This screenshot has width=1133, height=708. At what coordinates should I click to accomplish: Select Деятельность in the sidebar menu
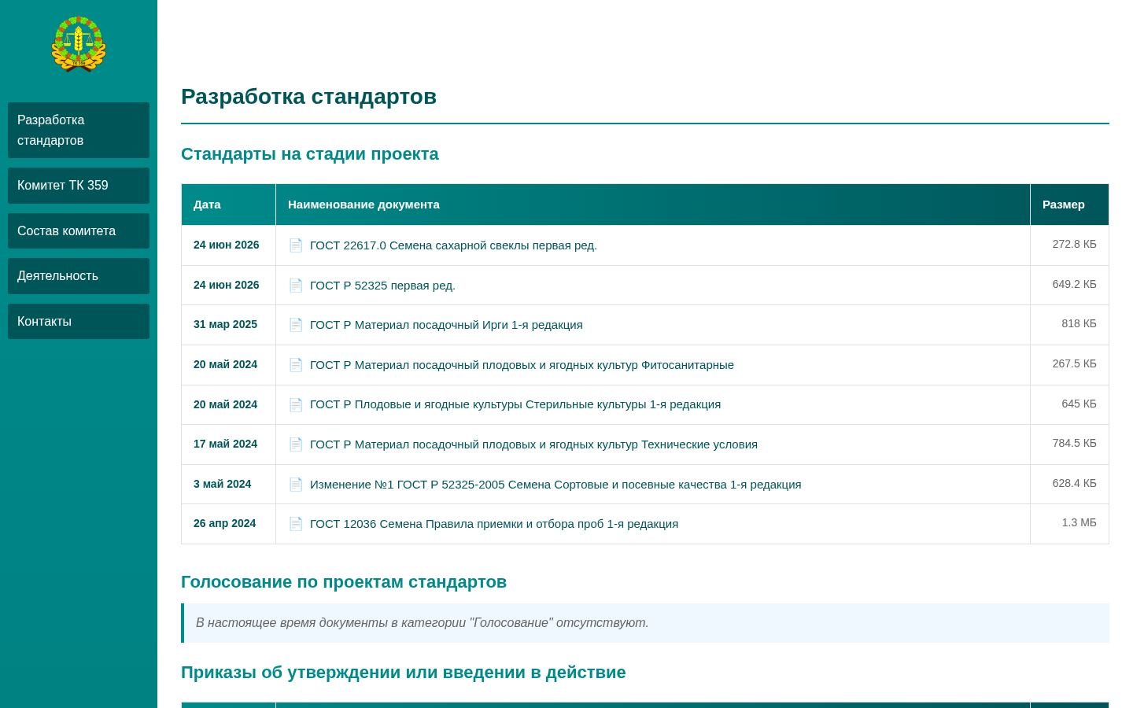79,276
